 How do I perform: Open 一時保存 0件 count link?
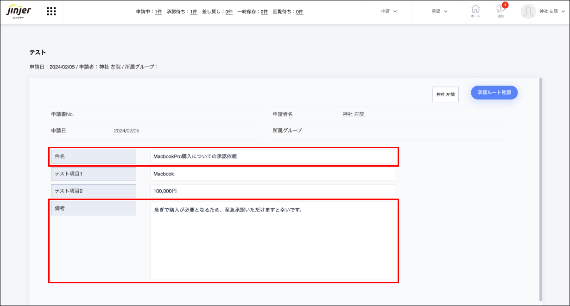coord(264,12)
